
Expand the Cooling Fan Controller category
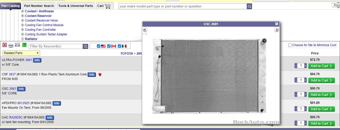point(23,30)
